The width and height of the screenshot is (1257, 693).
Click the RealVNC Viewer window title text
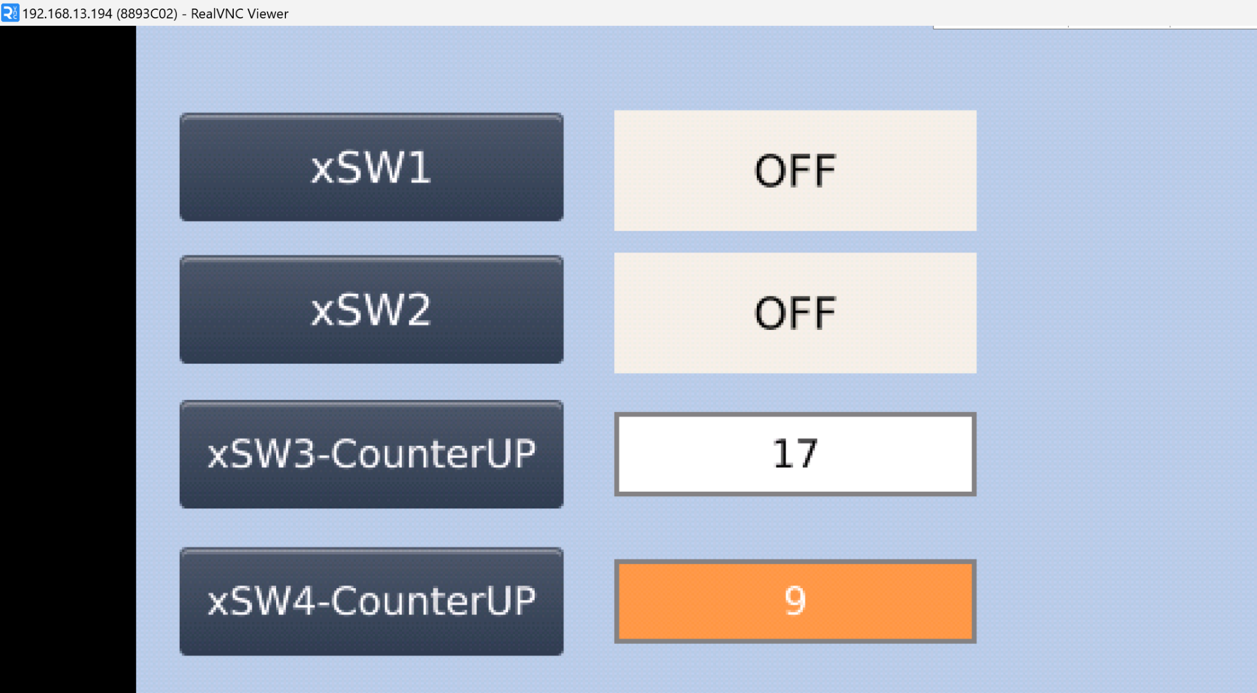(155, 13)
